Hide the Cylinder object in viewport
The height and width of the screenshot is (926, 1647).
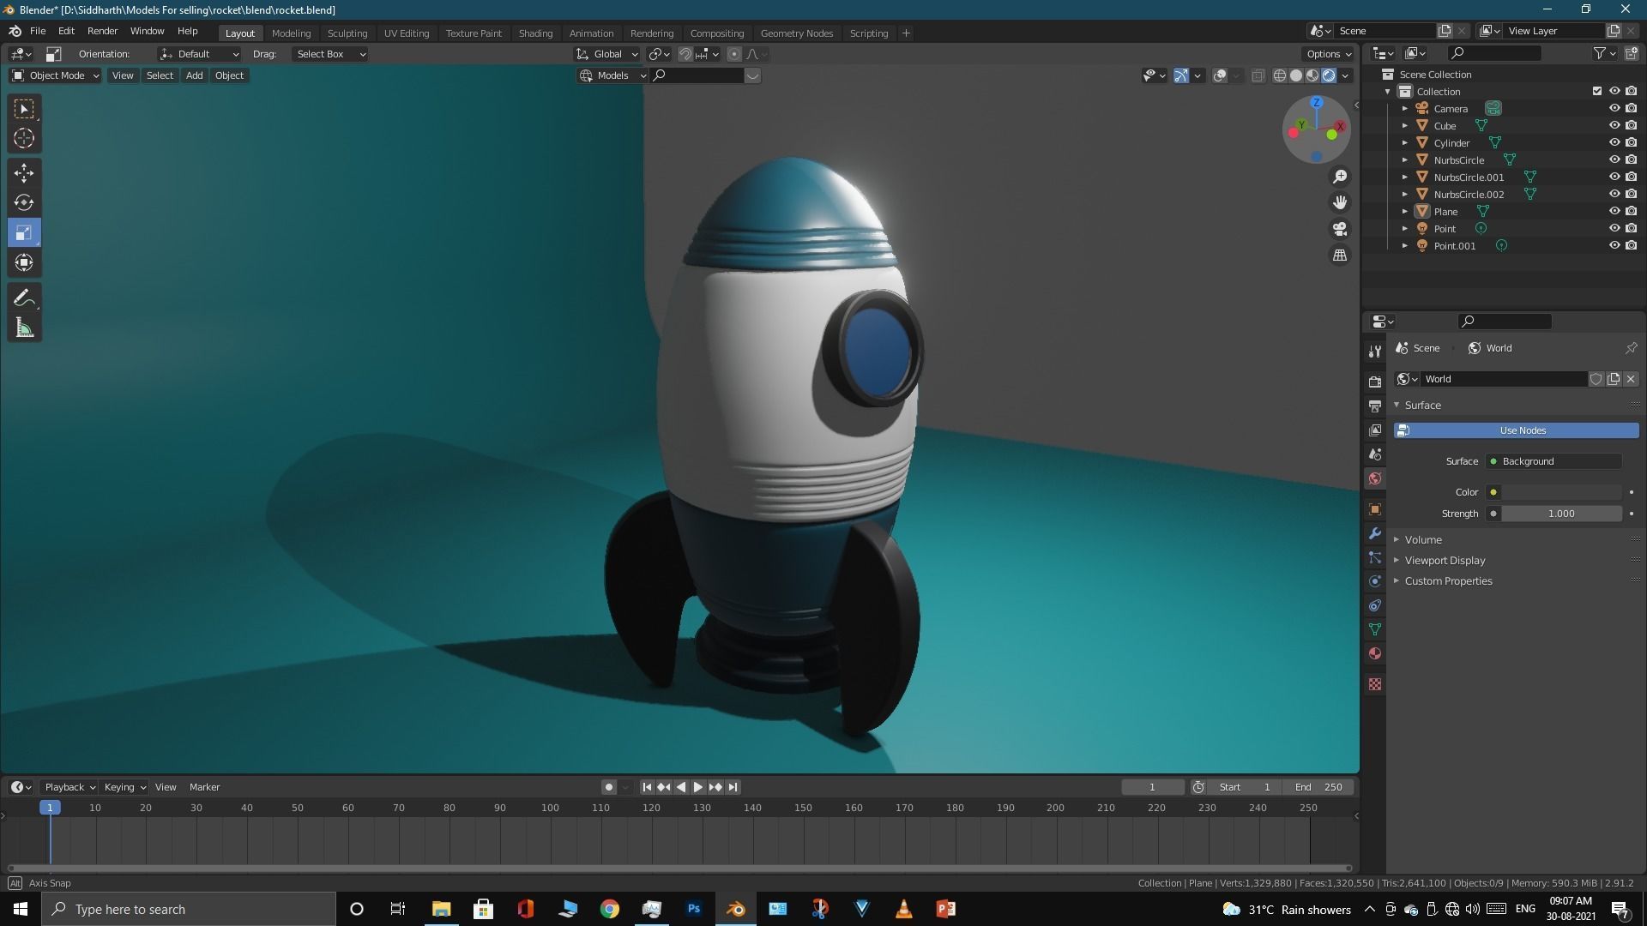[1614, 142]
